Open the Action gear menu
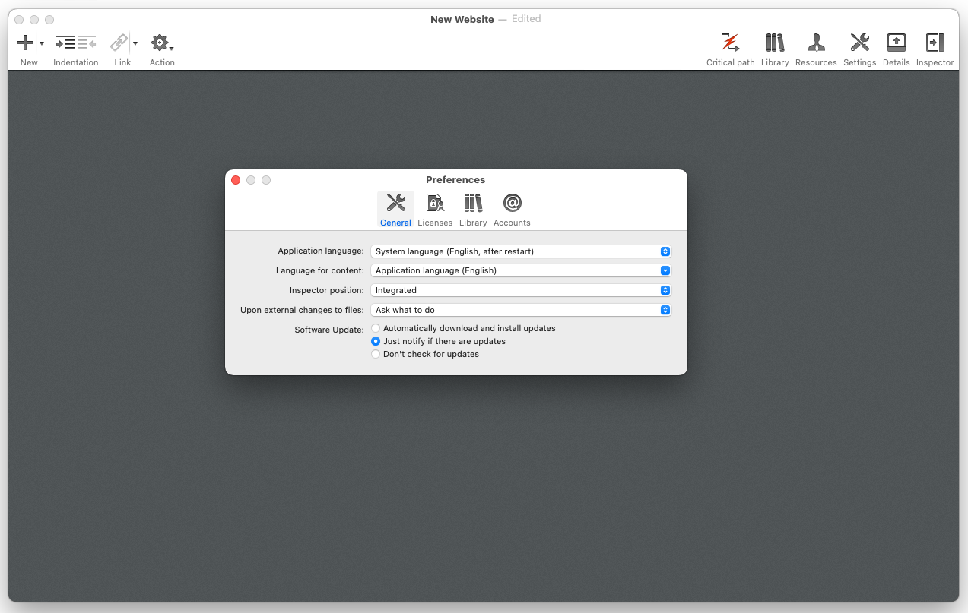The image size is (968, 613). pos(160,43)
